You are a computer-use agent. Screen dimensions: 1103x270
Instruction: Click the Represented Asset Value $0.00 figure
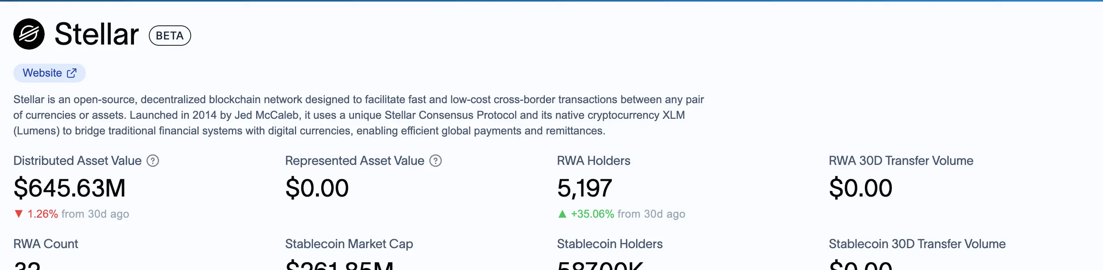[x=317, y=188]
